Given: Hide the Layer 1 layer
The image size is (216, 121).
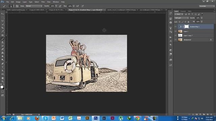Looking at the screenshot, I should [175, 31].
